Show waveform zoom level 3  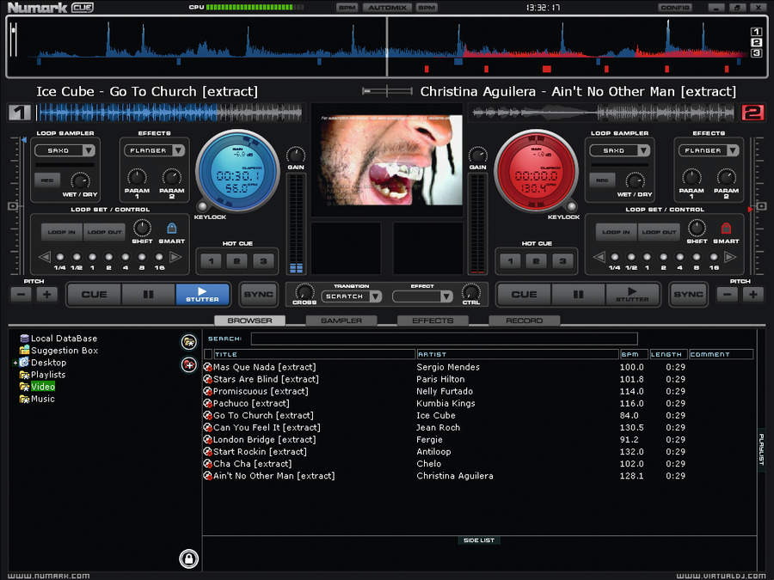click(756, 53)
